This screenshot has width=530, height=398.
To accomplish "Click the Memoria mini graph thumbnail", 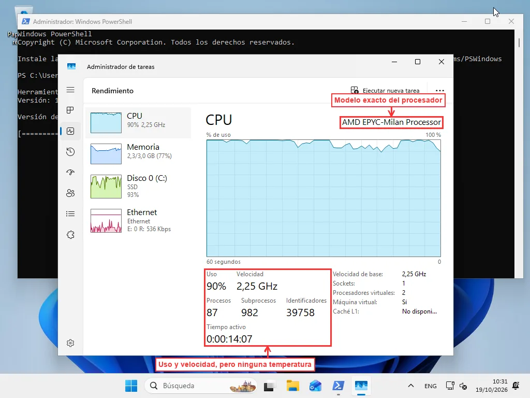I will [x=106, y=153].
